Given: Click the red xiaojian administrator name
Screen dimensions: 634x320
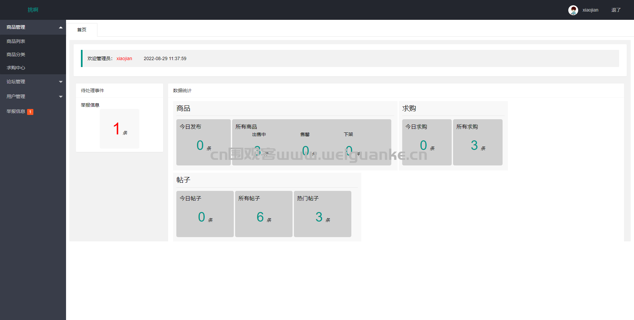Looking at the screenshot, I should tap(124, 58).
